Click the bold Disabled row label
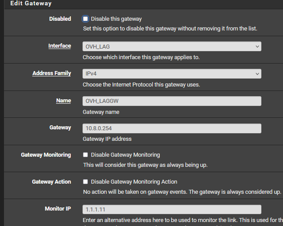The image size is (283, 226). pyautogui.click(x=60, y=19)
